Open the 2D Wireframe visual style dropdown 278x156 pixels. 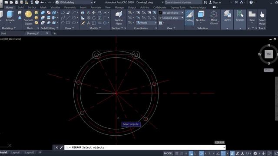(x=171, y=13)
